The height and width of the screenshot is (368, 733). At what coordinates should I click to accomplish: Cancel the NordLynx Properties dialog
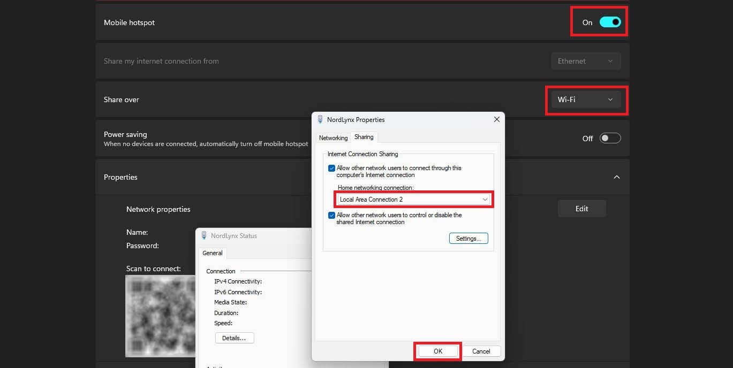[x=481, y=351]
